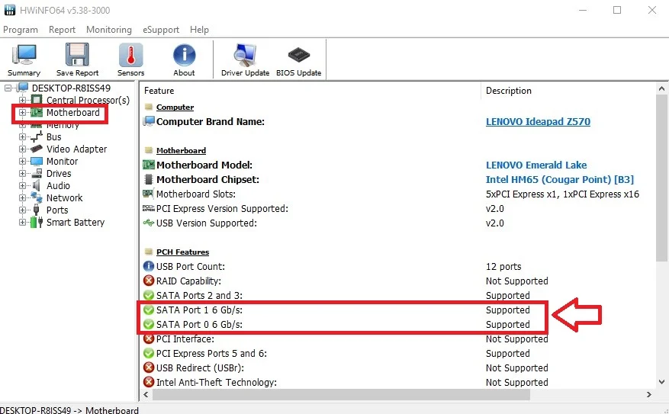Select the USB Port Count row
This screenshot has width=669, height=414.
[399, 267]
